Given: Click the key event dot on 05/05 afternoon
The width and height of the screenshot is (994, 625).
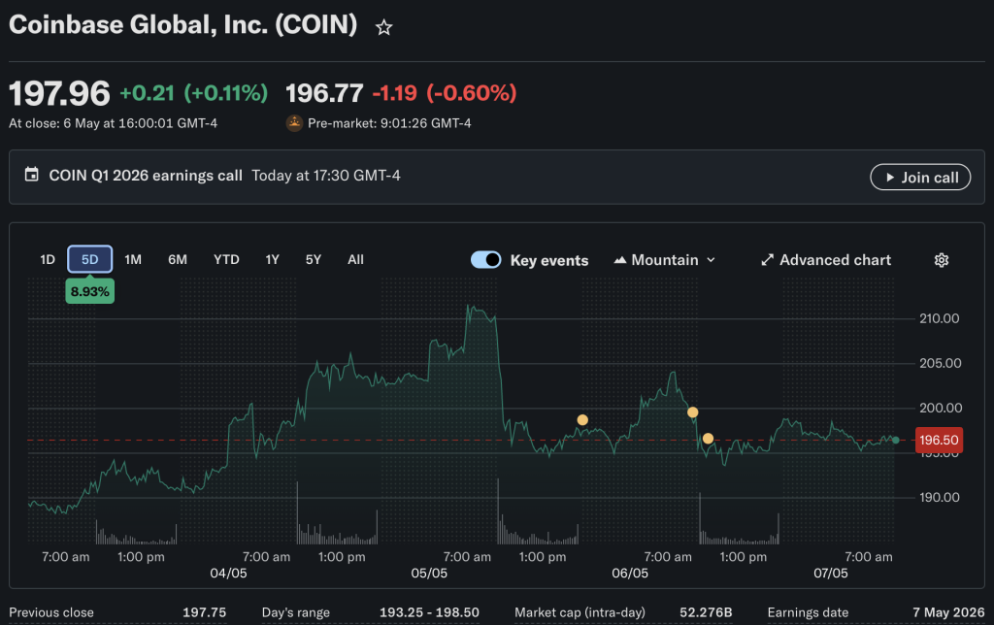Looking at the screenshot, I should click(x=582, y=419).
